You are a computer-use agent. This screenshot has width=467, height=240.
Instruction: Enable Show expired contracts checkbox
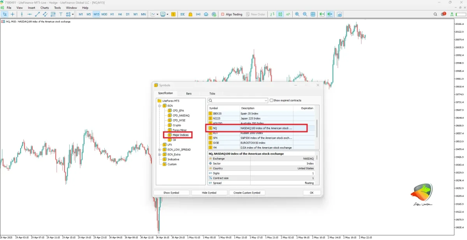pyautogui.click(x=272, y=100)
